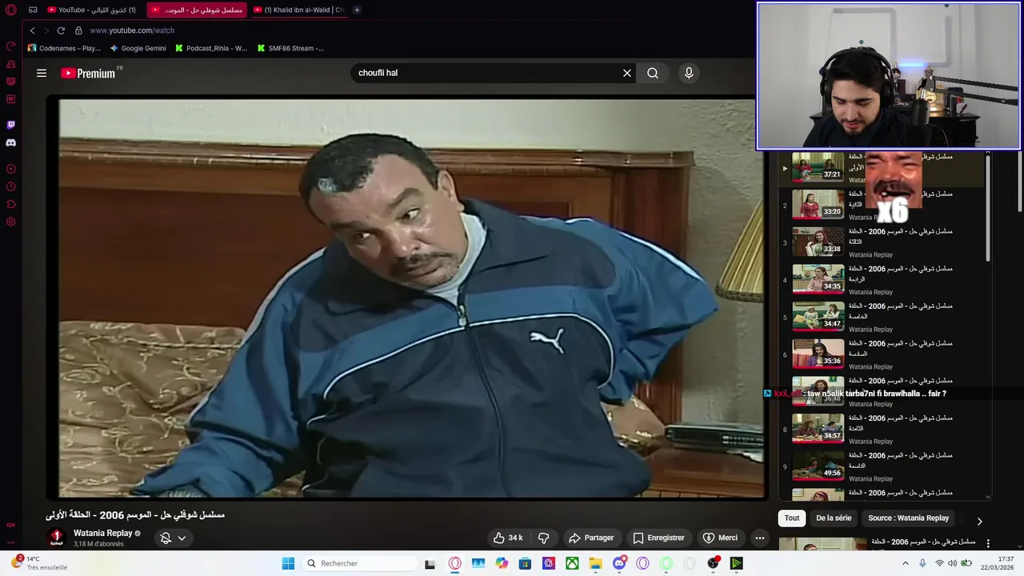Click the playlist panel scrollbar
The width and height of the screenshot is (1024, 576).
[988, 208]
